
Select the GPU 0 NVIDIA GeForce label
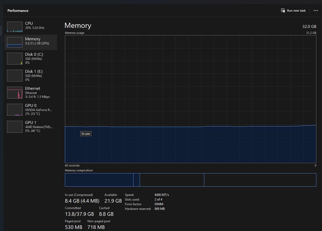pyautogui.click(x=39, y=110)
